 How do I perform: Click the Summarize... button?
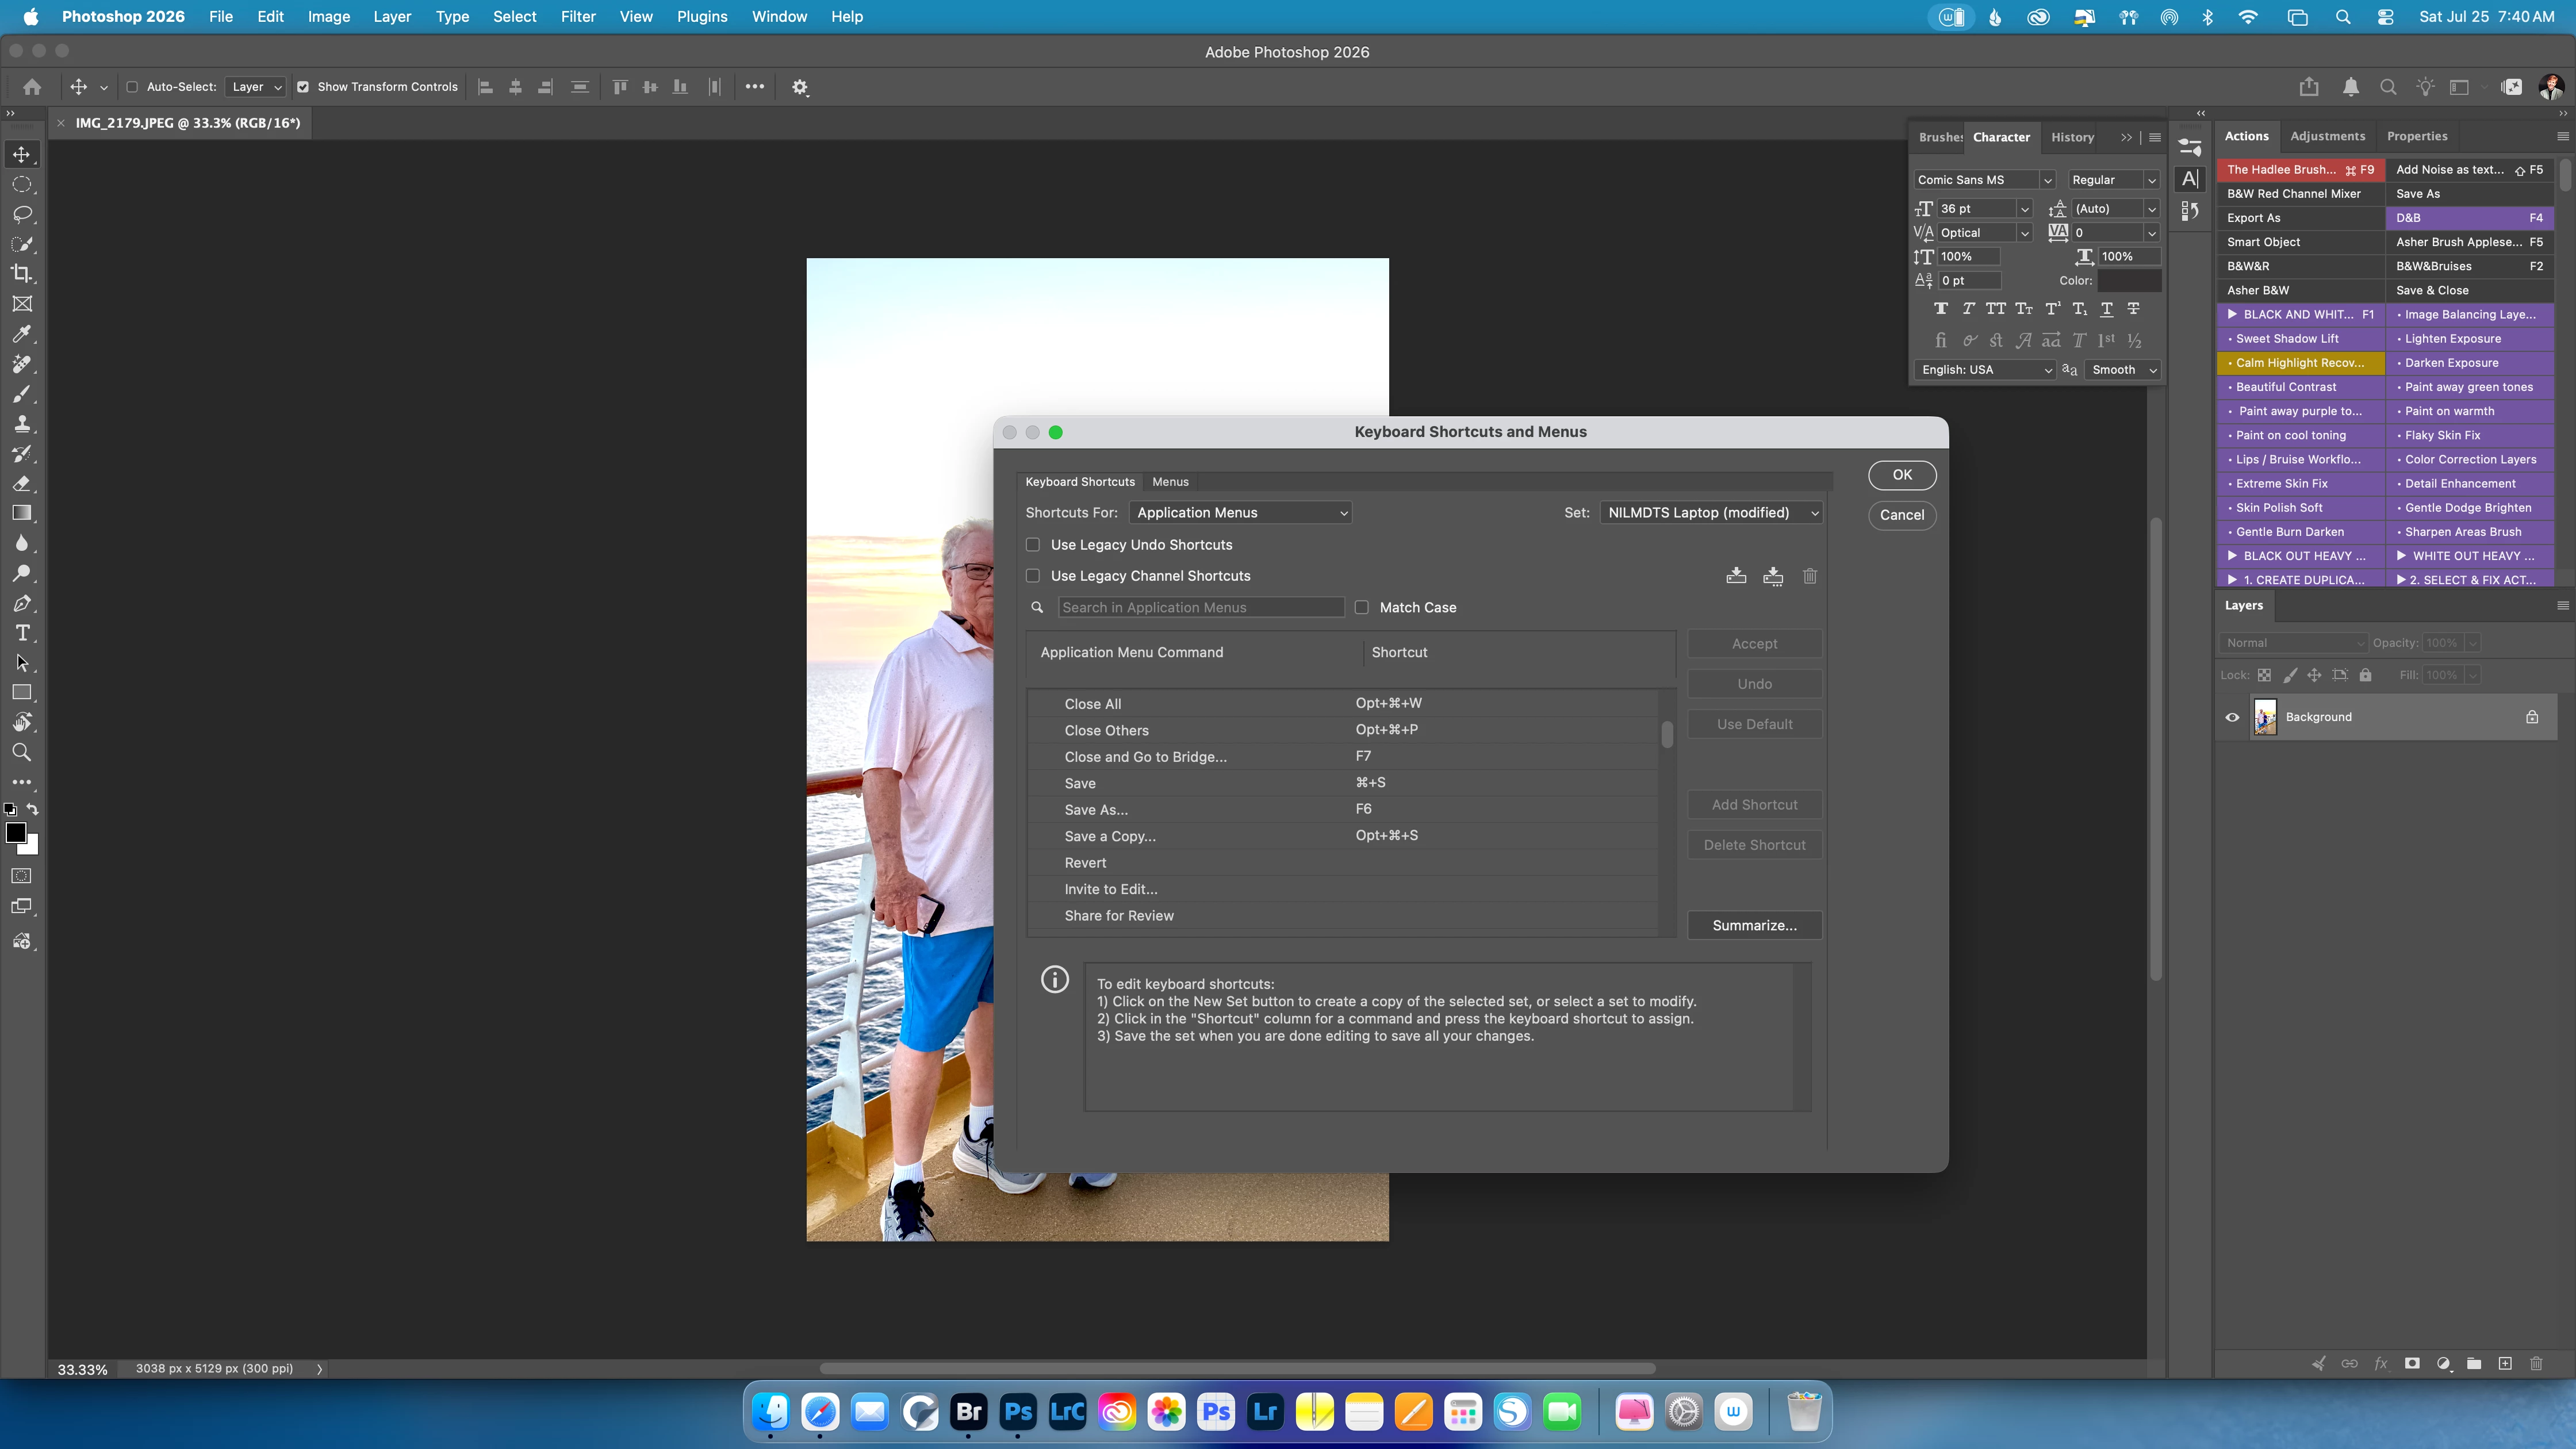[x=1755, y=926]
